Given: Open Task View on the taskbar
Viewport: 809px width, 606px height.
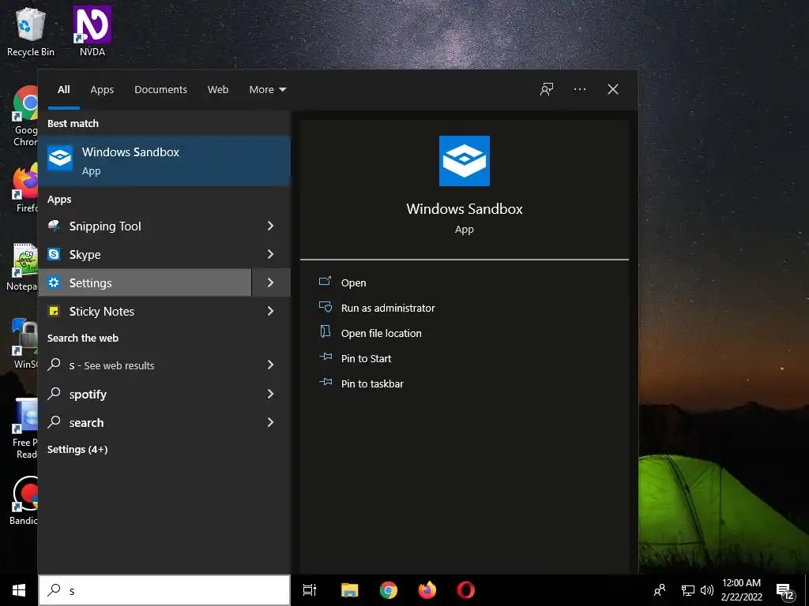Looking at the screenshot, I should (310, 590).
